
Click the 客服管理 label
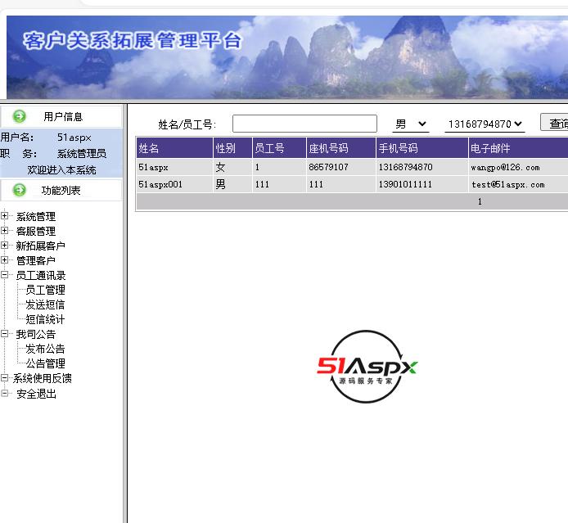[x=36, y=231]
